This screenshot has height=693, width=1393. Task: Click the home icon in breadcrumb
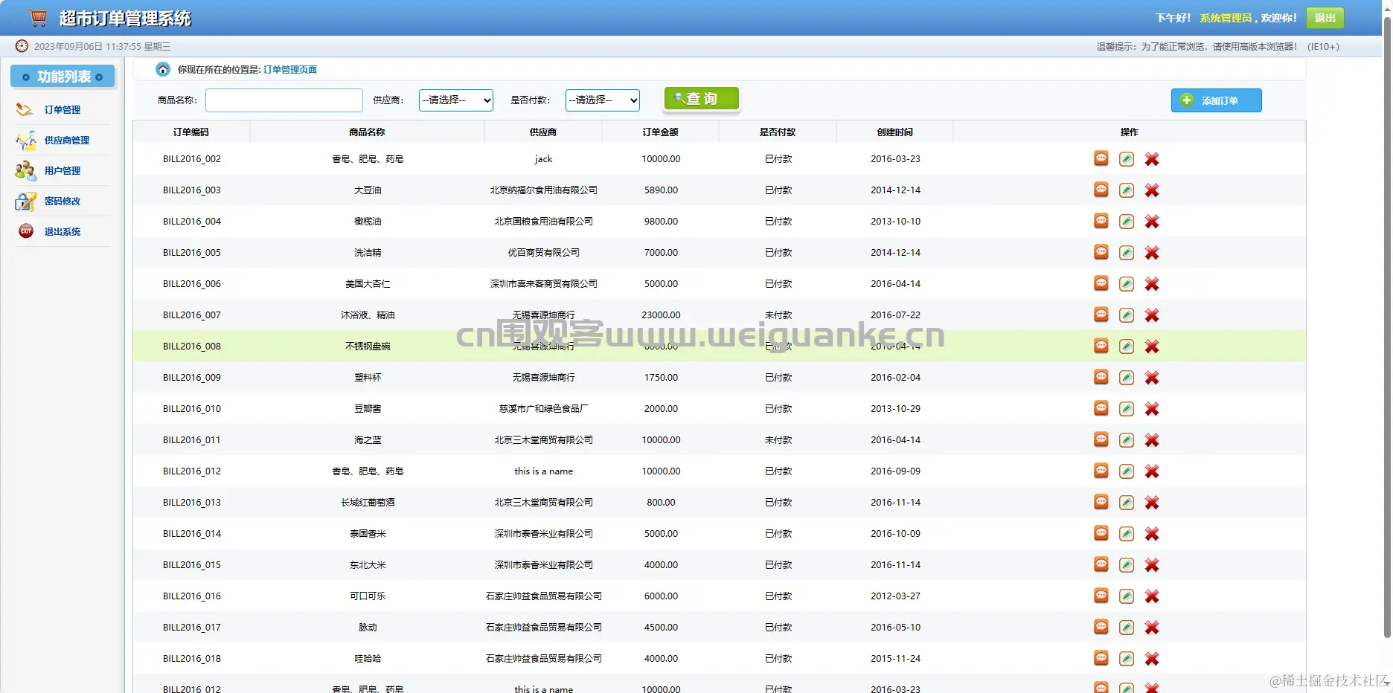pos(163,69)
